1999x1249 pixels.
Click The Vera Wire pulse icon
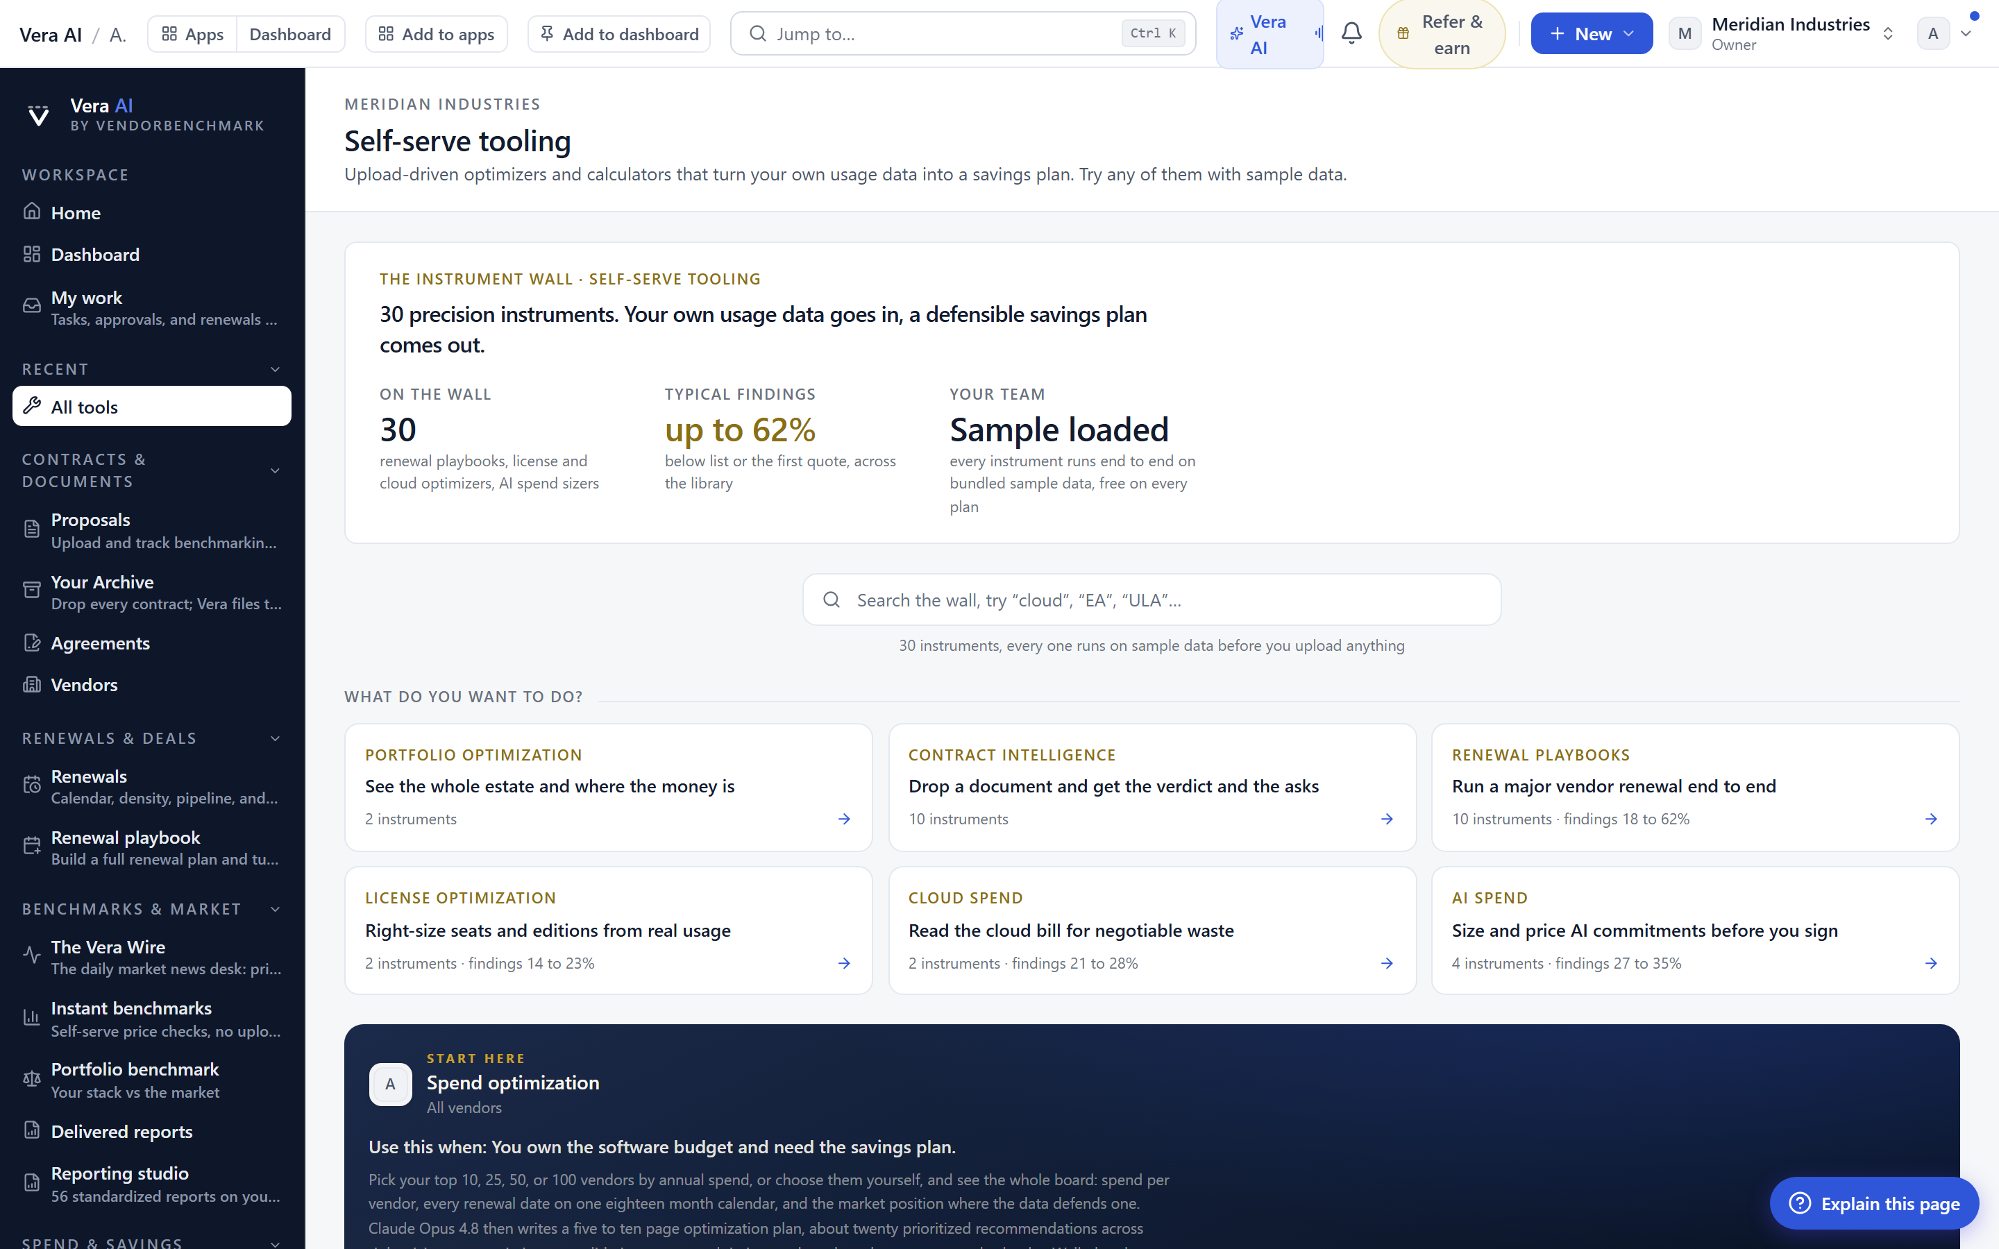[31, 955]
